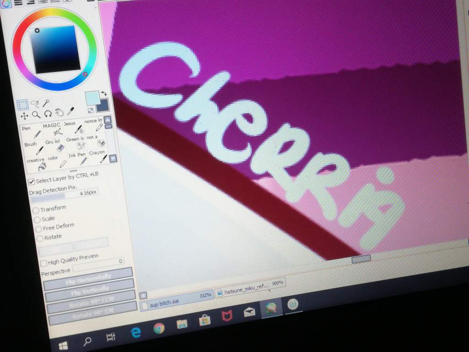Open the Windows Start menu
469x352 pixels.
(63, 346)
